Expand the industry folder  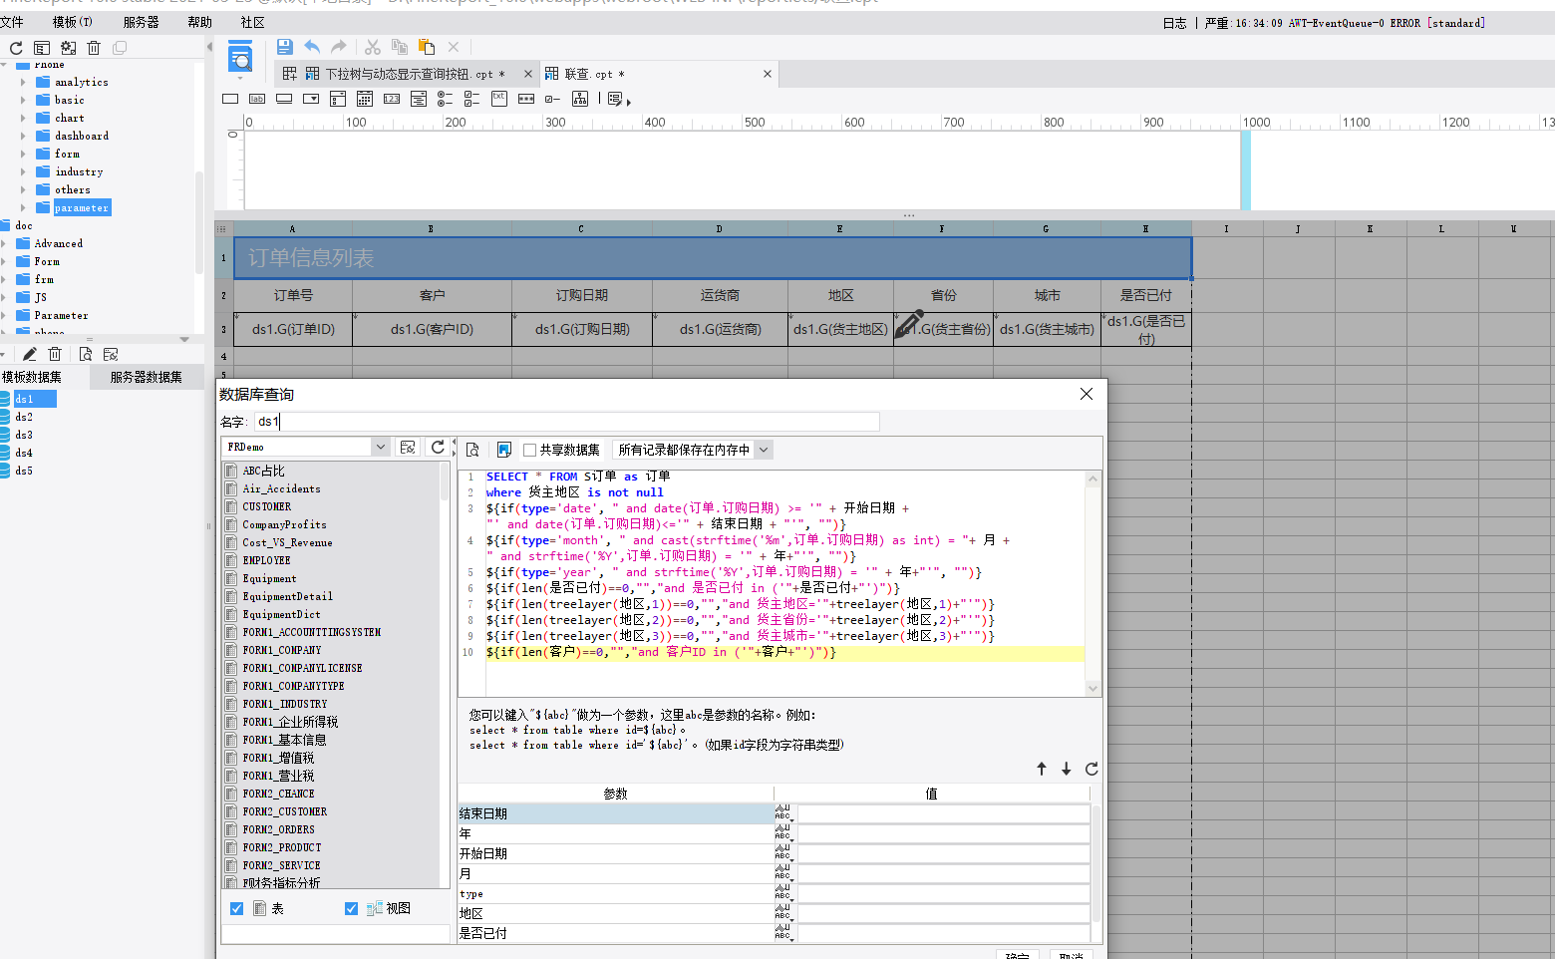[x=23, y=171]
